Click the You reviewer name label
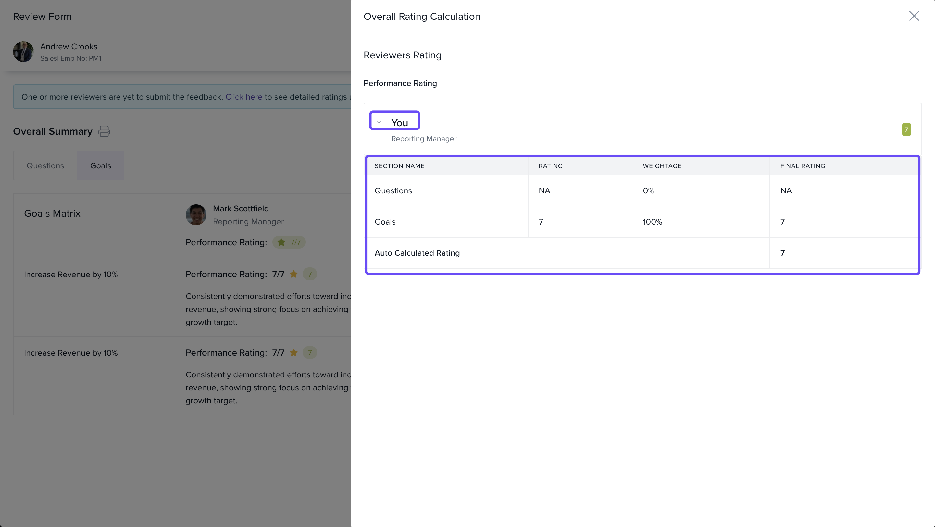Image resolution: width=935 pixels, height=527 pixels. [399, 123]
